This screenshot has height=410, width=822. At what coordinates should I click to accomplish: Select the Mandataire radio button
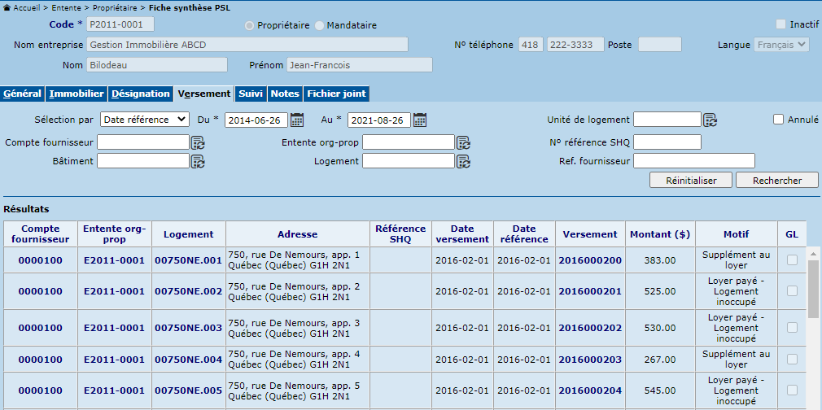click(319, 25)
